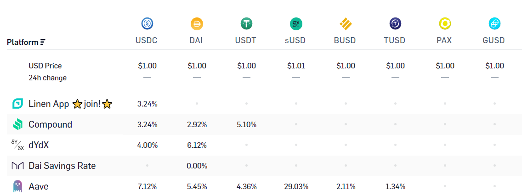Open the Linen App platform row

tap(65, 104)
